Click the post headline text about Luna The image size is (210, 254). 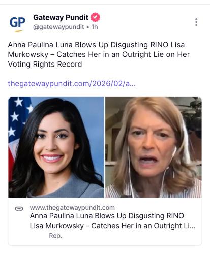pyautogui.click(x=99, y=54)
